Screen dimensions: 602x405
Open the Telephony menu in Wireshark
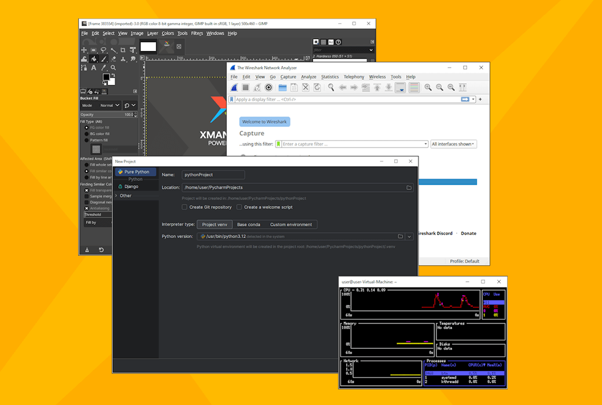point(354,77)
